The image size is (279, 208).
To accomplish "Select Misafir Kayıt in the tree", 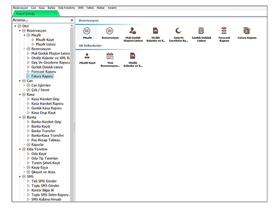I will click(45, 40).
